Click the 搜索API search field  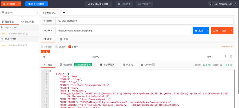coord(19,13)
